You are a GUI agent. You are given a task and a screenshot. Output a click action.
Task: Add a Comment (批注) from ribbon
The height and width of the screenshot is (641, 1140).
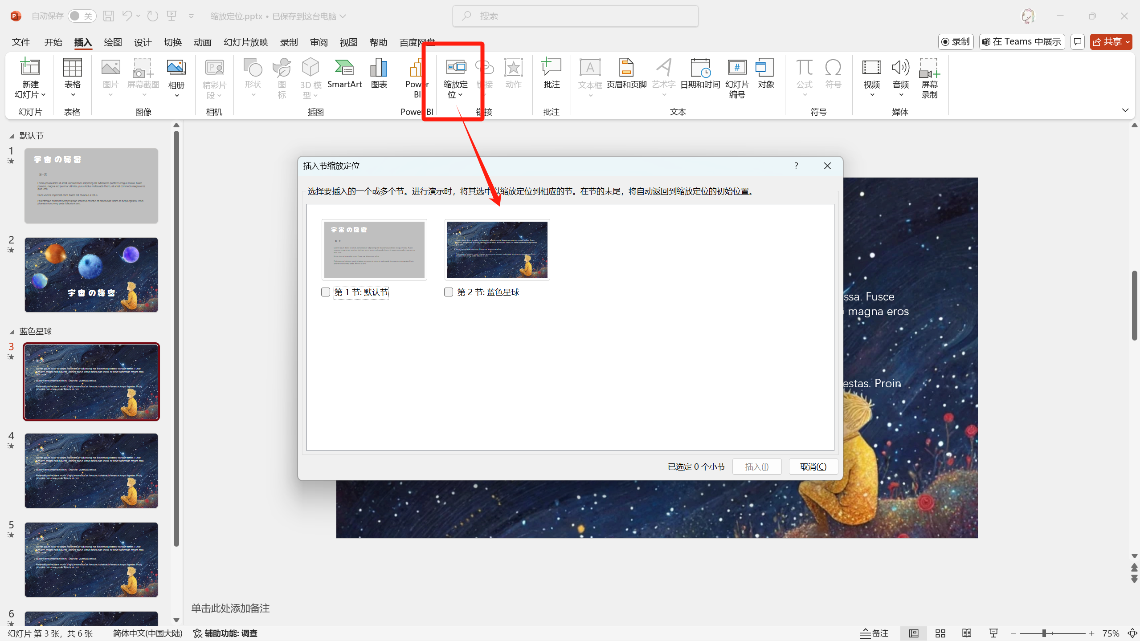[x=552, y=73]
